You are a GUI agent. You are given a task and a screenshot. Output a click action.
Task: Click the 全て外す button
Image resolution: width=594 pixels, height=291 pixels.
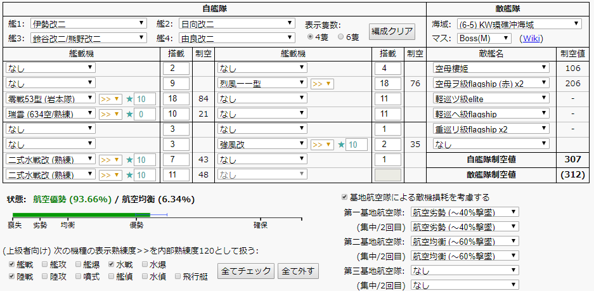[298, 271]
